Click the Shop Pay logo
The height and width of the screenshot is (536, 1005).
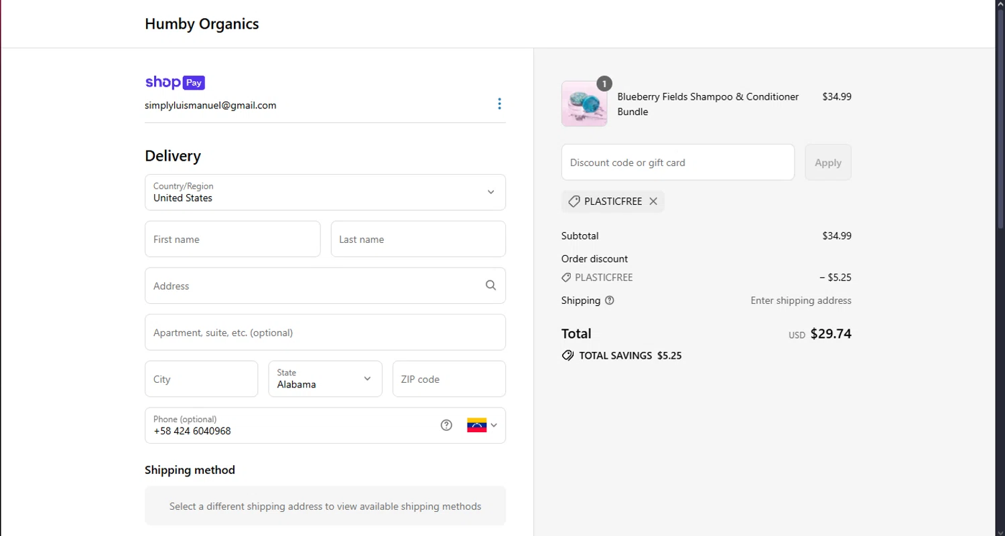click(x=175, y=82)
